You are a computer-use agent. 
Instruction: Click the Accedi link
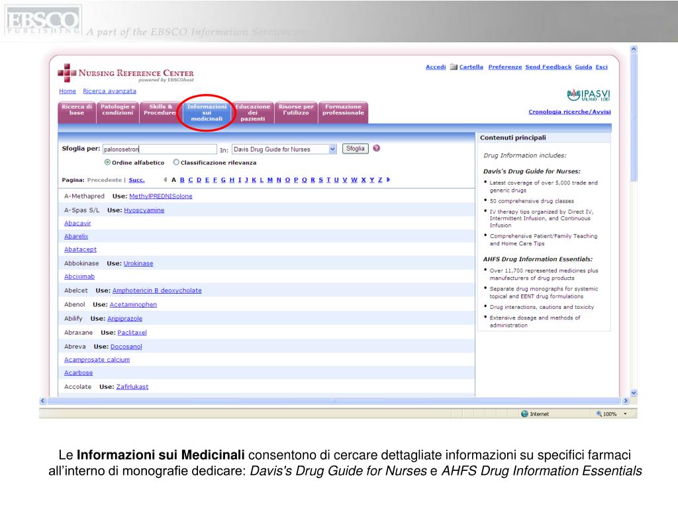coord(436,67)
